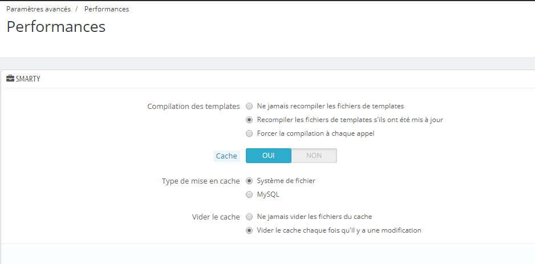Choose 'Forcer la compilation à chaque appel' radio
Screen dimensions: 535x264
click(249, 133)
